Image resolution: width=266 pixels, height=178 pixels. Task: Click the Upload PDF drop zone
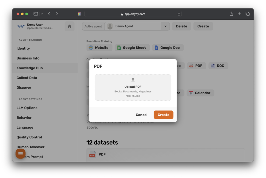[x=133, y=87]
